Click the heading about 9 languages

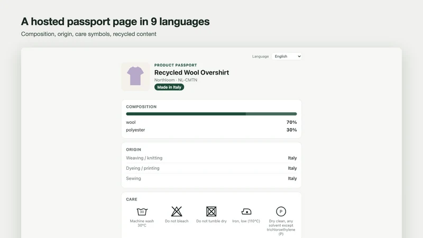click(x=115, y=22)
